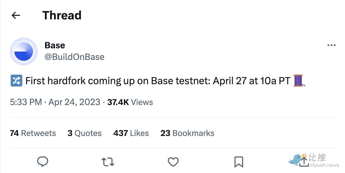Open the Base profile avatar
The image size is (345, 173).
24,51
